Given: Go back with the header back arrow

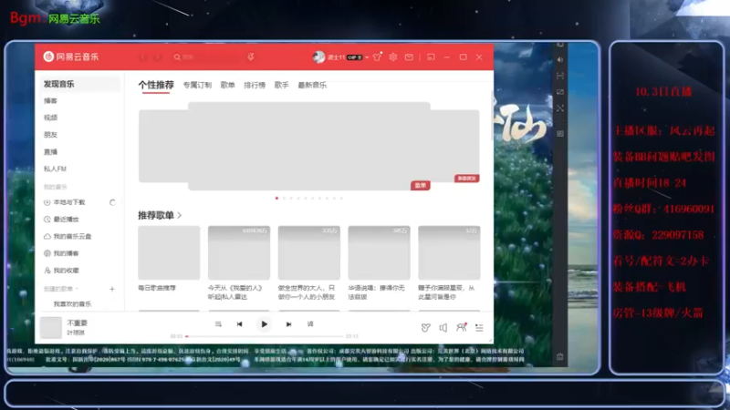Looking at the screenshot, I should pyautogui.click(x=143, y=57).
